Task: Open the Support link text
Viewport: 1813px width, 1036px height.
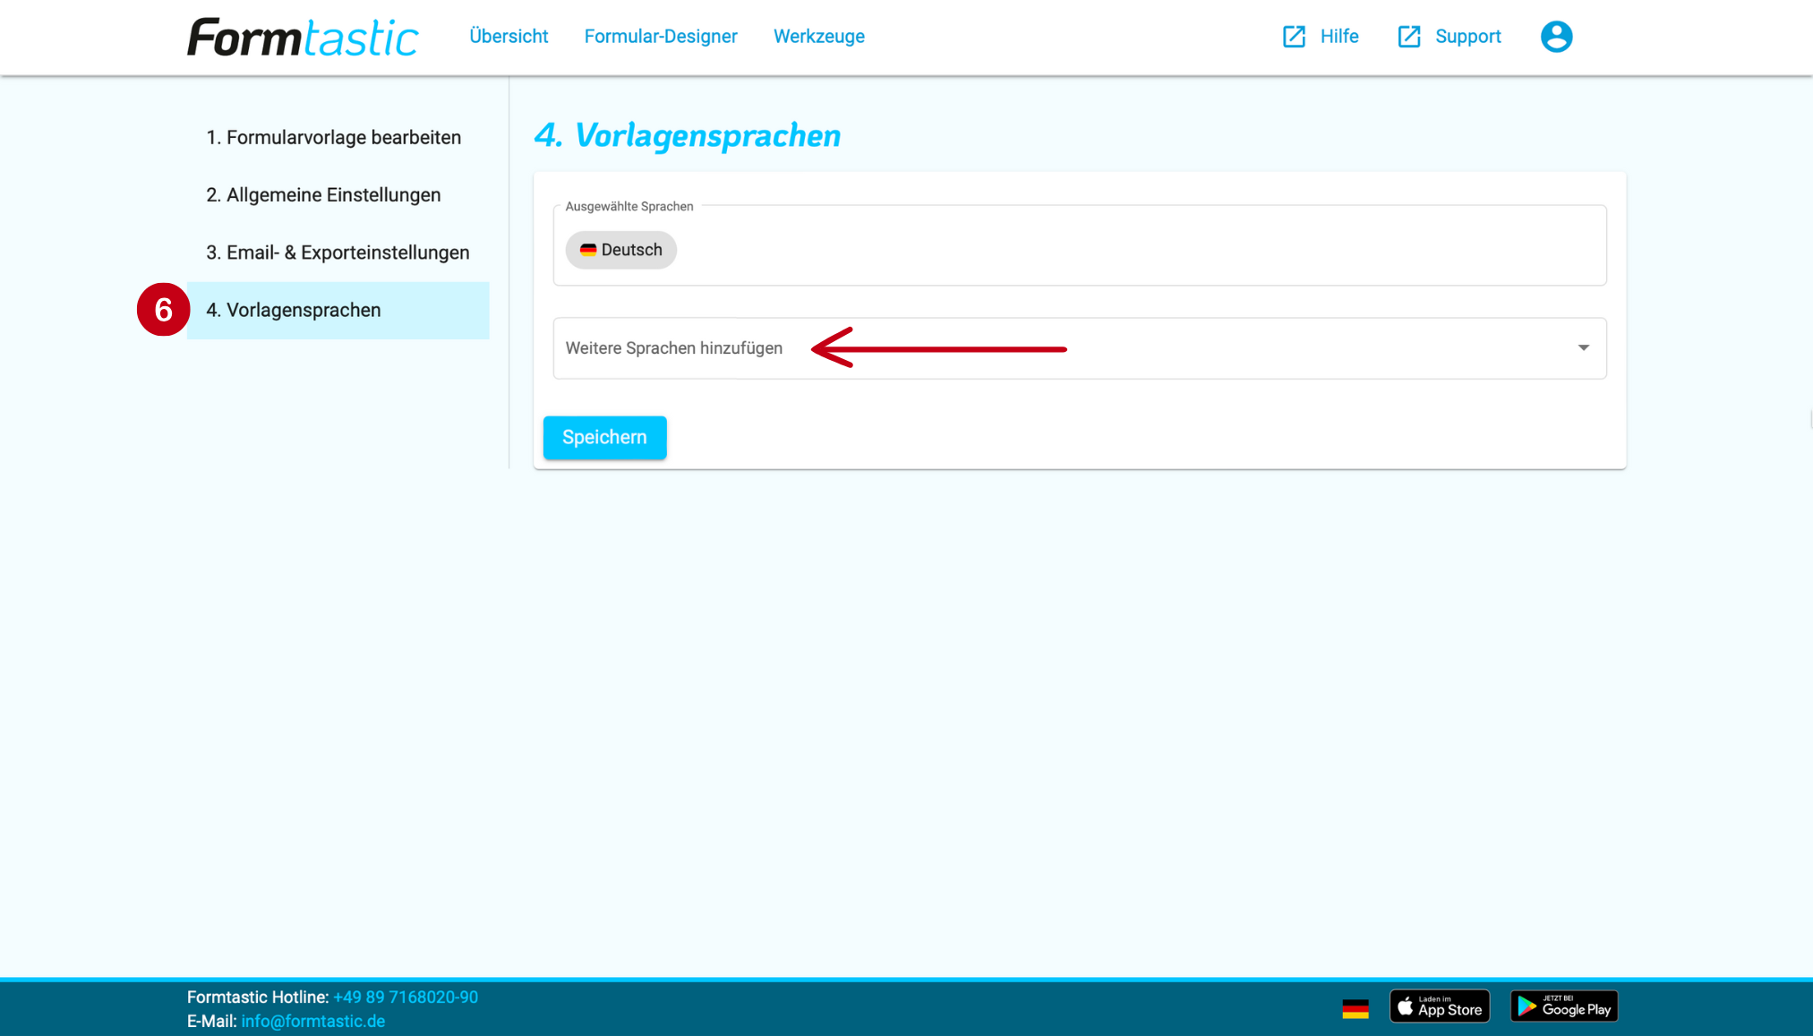Action: coord(1468,37)
